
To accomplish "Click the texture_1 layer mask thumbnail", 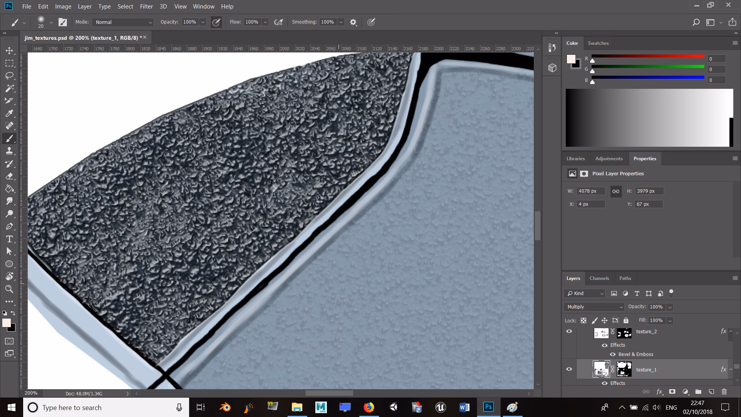I will (624, 370).
